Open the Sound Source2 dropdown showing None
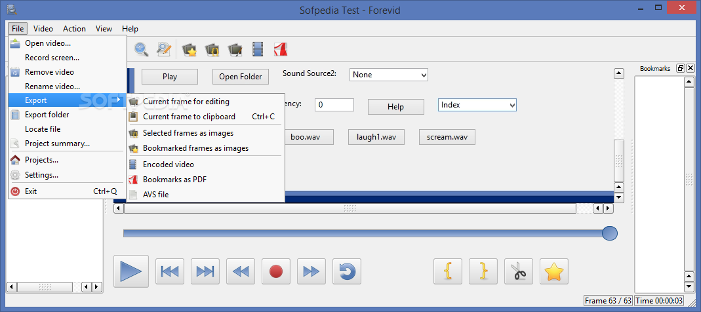 tap(388, 75)
